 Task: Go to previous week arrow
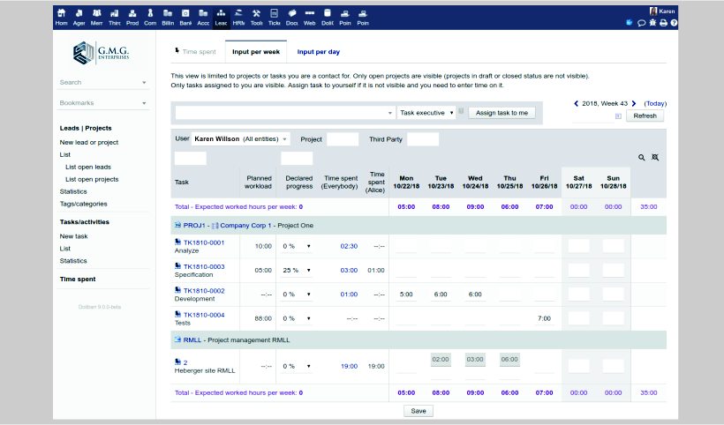[x=577, y=103]
